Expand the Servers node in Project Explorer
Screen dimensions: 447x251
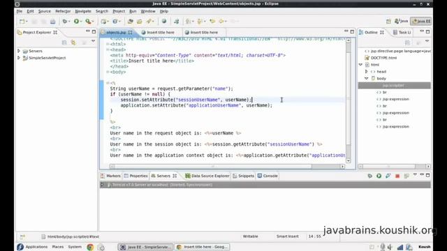tap(19, 51)
